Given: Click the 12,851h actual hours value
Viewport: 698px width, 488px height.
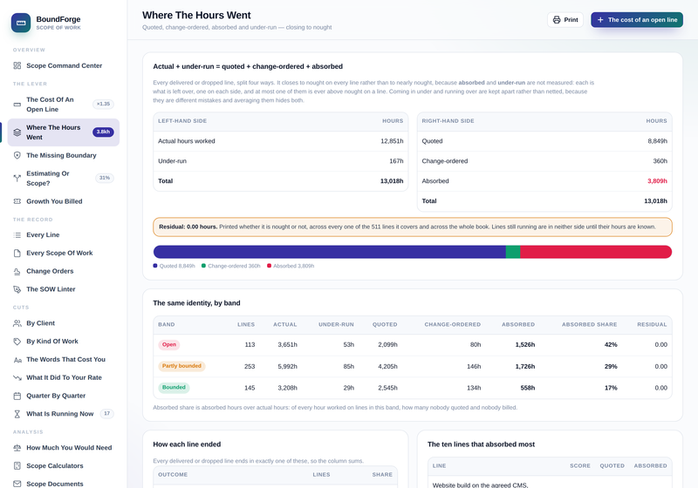Looking at the screenshot, I should [x=392, y=141].
